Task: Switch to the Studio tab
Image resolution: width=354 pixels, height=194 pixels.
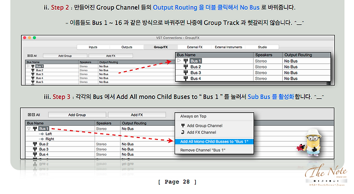Action: [263, 47]
